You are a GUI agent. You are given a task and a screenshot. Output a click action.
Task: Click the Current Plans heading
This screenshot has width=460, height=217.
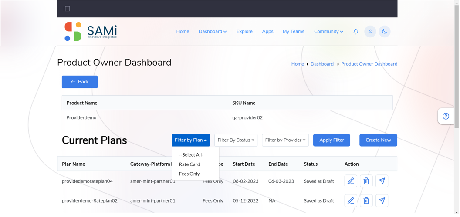pos(94,140)
